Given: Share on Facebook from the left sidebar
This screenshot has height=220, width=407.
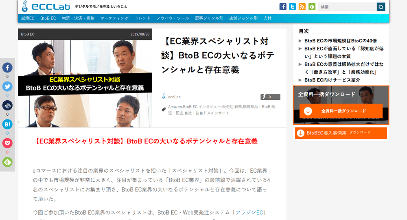Looking at the screenshot, I should pyautogui.click(x=7, y=68).
